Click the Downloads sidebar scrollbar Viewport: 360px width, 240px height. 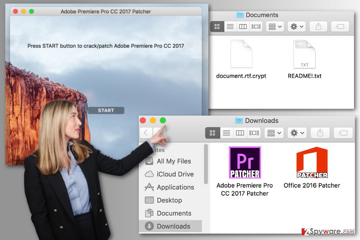pos(206,164)
